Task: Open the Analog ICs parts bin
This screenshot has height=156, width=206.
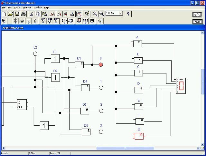Action: click(x=43, y=21)
